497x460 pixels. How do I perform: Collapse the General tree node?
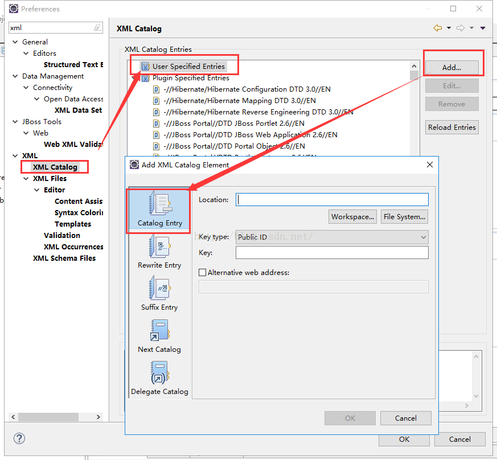pyautogui.click(x=15, y=42)
